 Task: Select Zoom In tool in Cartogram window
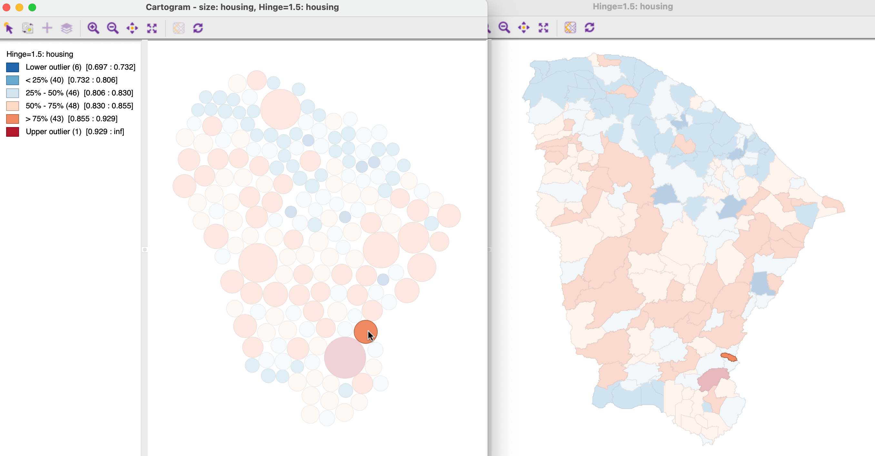93,28
